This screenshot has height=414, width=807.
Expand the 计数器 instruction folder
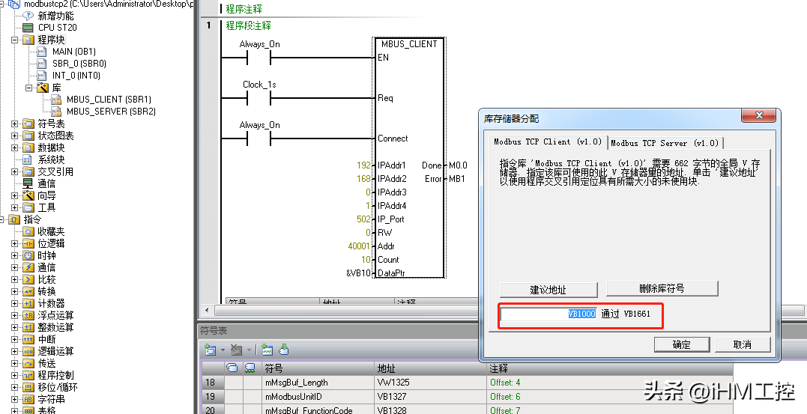pos(15,303)
